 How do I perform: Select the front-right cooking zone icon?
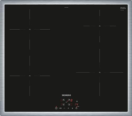(69, 104)
